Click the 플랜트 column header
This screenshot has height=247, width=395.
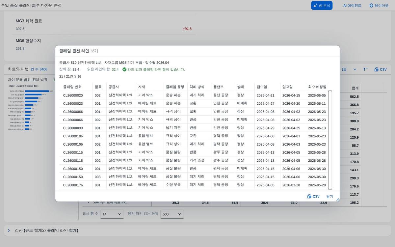pos(223,87)
